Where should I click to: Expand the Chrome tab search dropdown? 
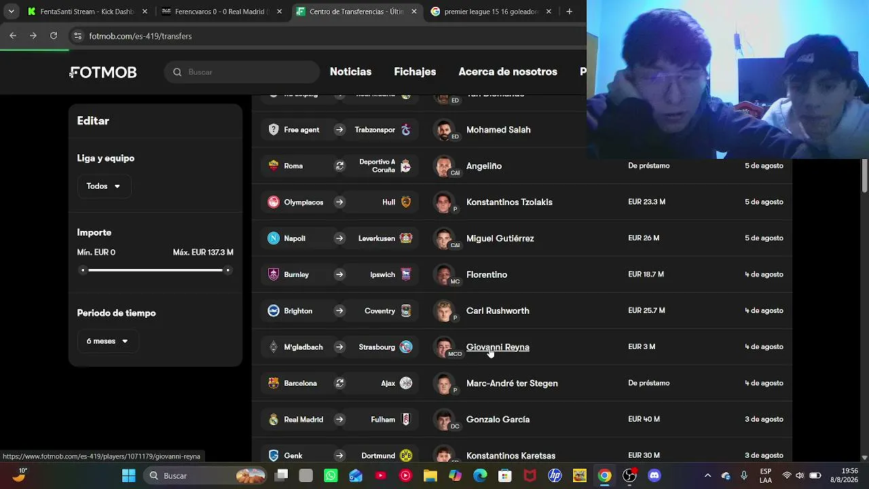pos(11,12)
